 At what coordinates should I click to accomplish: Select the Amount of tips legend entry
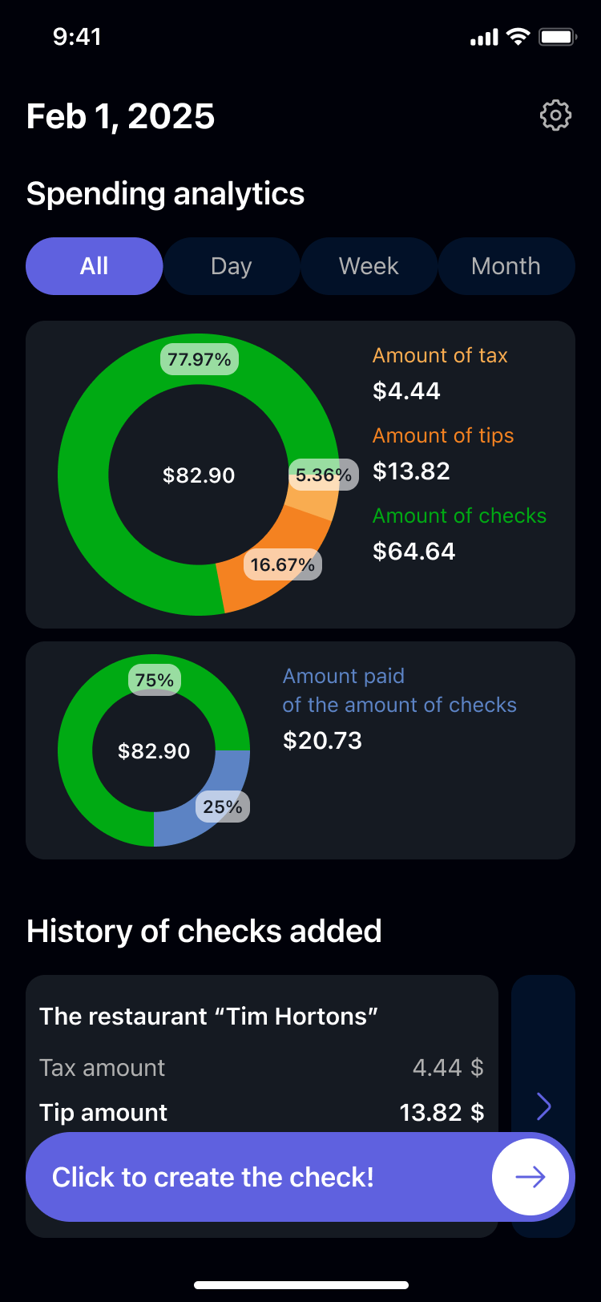(443, 454)
